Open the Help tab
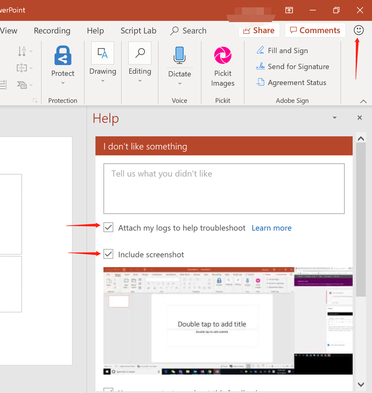Image resolution: width=372 pixels, height=393 pixels. point(96,31)
